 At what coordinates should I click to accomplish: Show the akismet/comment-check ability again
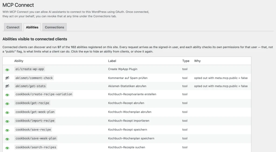point(7,78)
